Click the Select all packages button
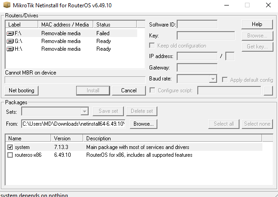The width and height of the screenshot is (278, 197). 224,124
